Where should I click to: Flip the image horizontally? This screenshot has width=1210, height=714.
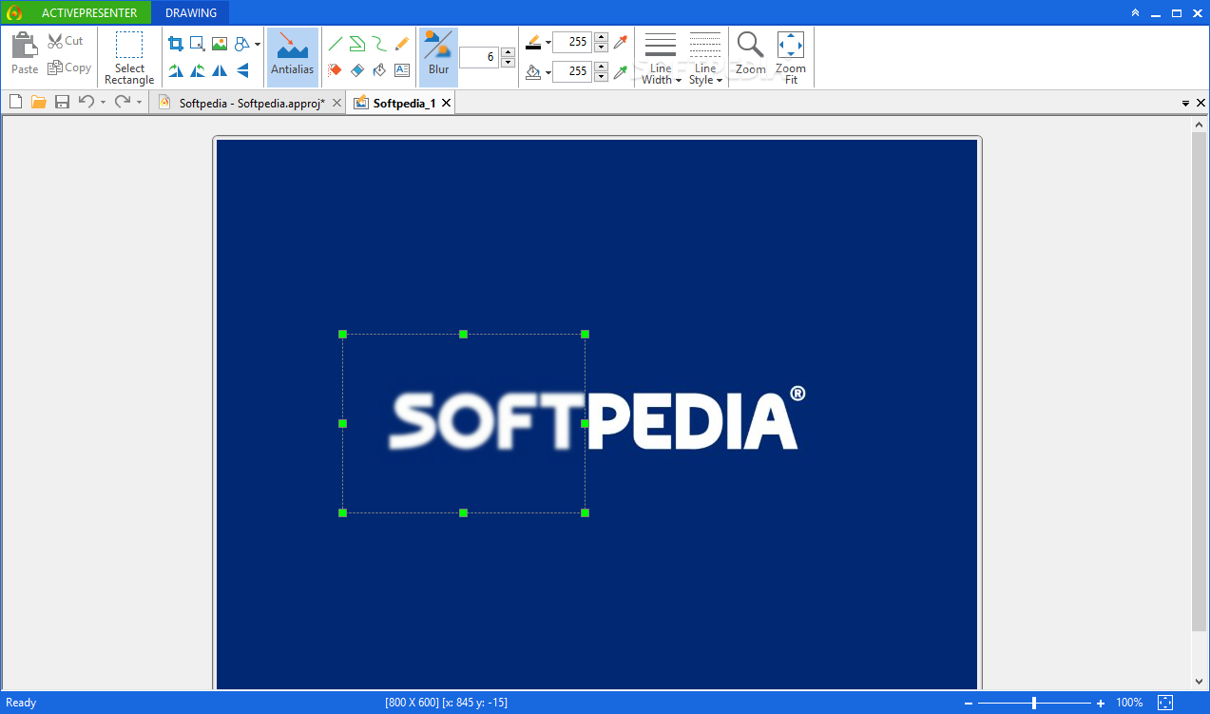(x=220, y=70)
